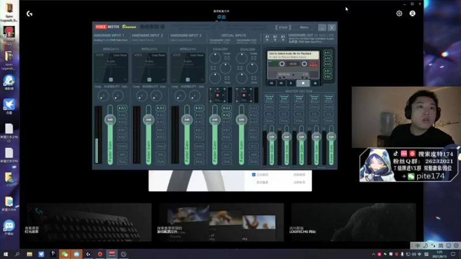Click the Logitech G logo back button

(29, 14)
